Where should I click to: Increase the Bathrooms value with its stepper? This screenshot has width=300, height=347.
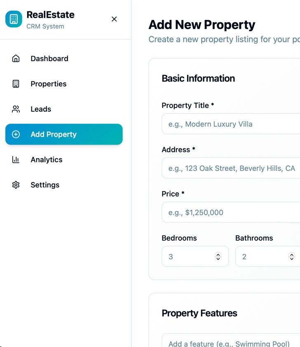[x=291, y=254]
